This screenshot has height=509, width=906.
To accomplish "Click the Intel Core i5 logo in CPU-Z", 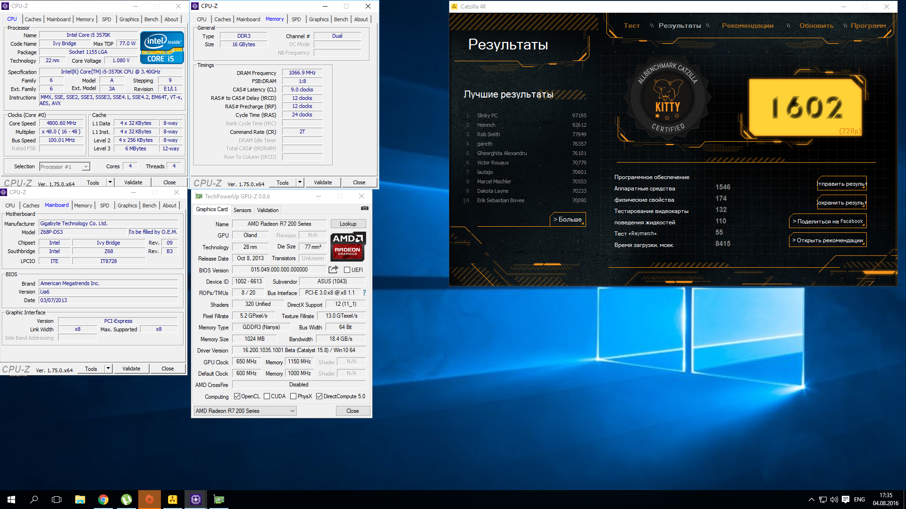I will pos(162,47).
